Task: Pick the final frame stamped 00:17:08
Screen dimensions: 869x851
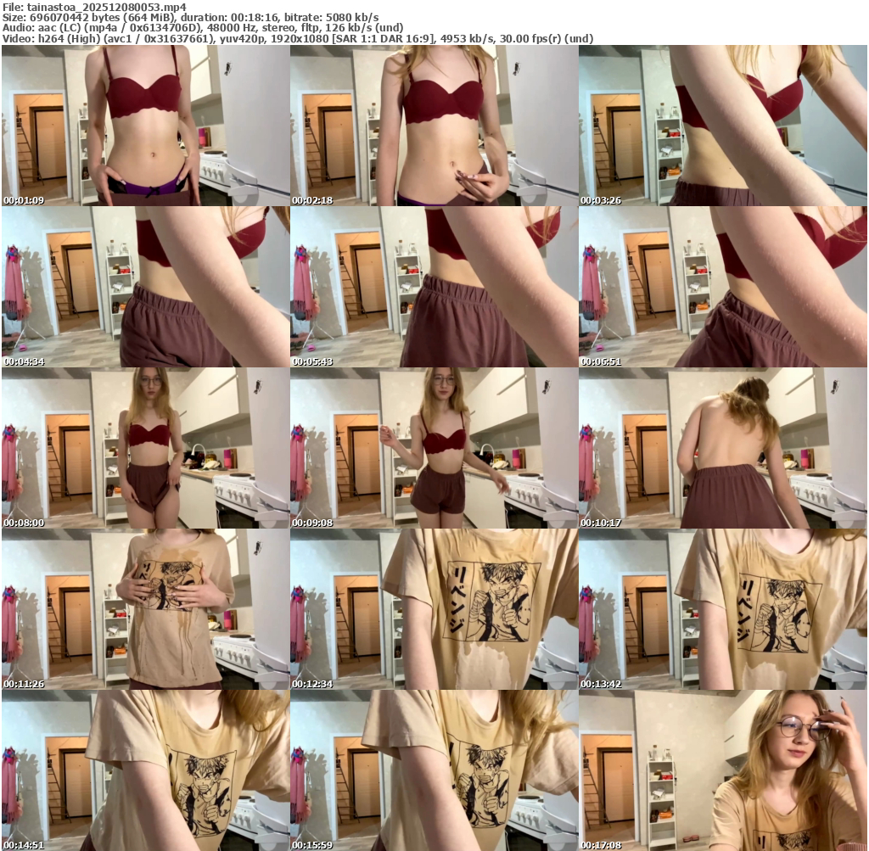Action: pos(723,770)
